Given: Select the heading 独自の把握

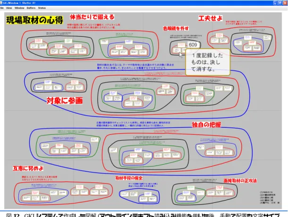Looking at the screenshot, I should pyautogui.click(x=206, y=125).
